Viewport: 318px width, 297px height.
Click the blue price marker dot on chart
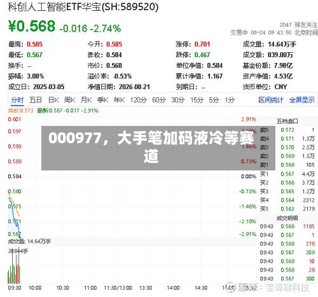click(x=20, y=237)
